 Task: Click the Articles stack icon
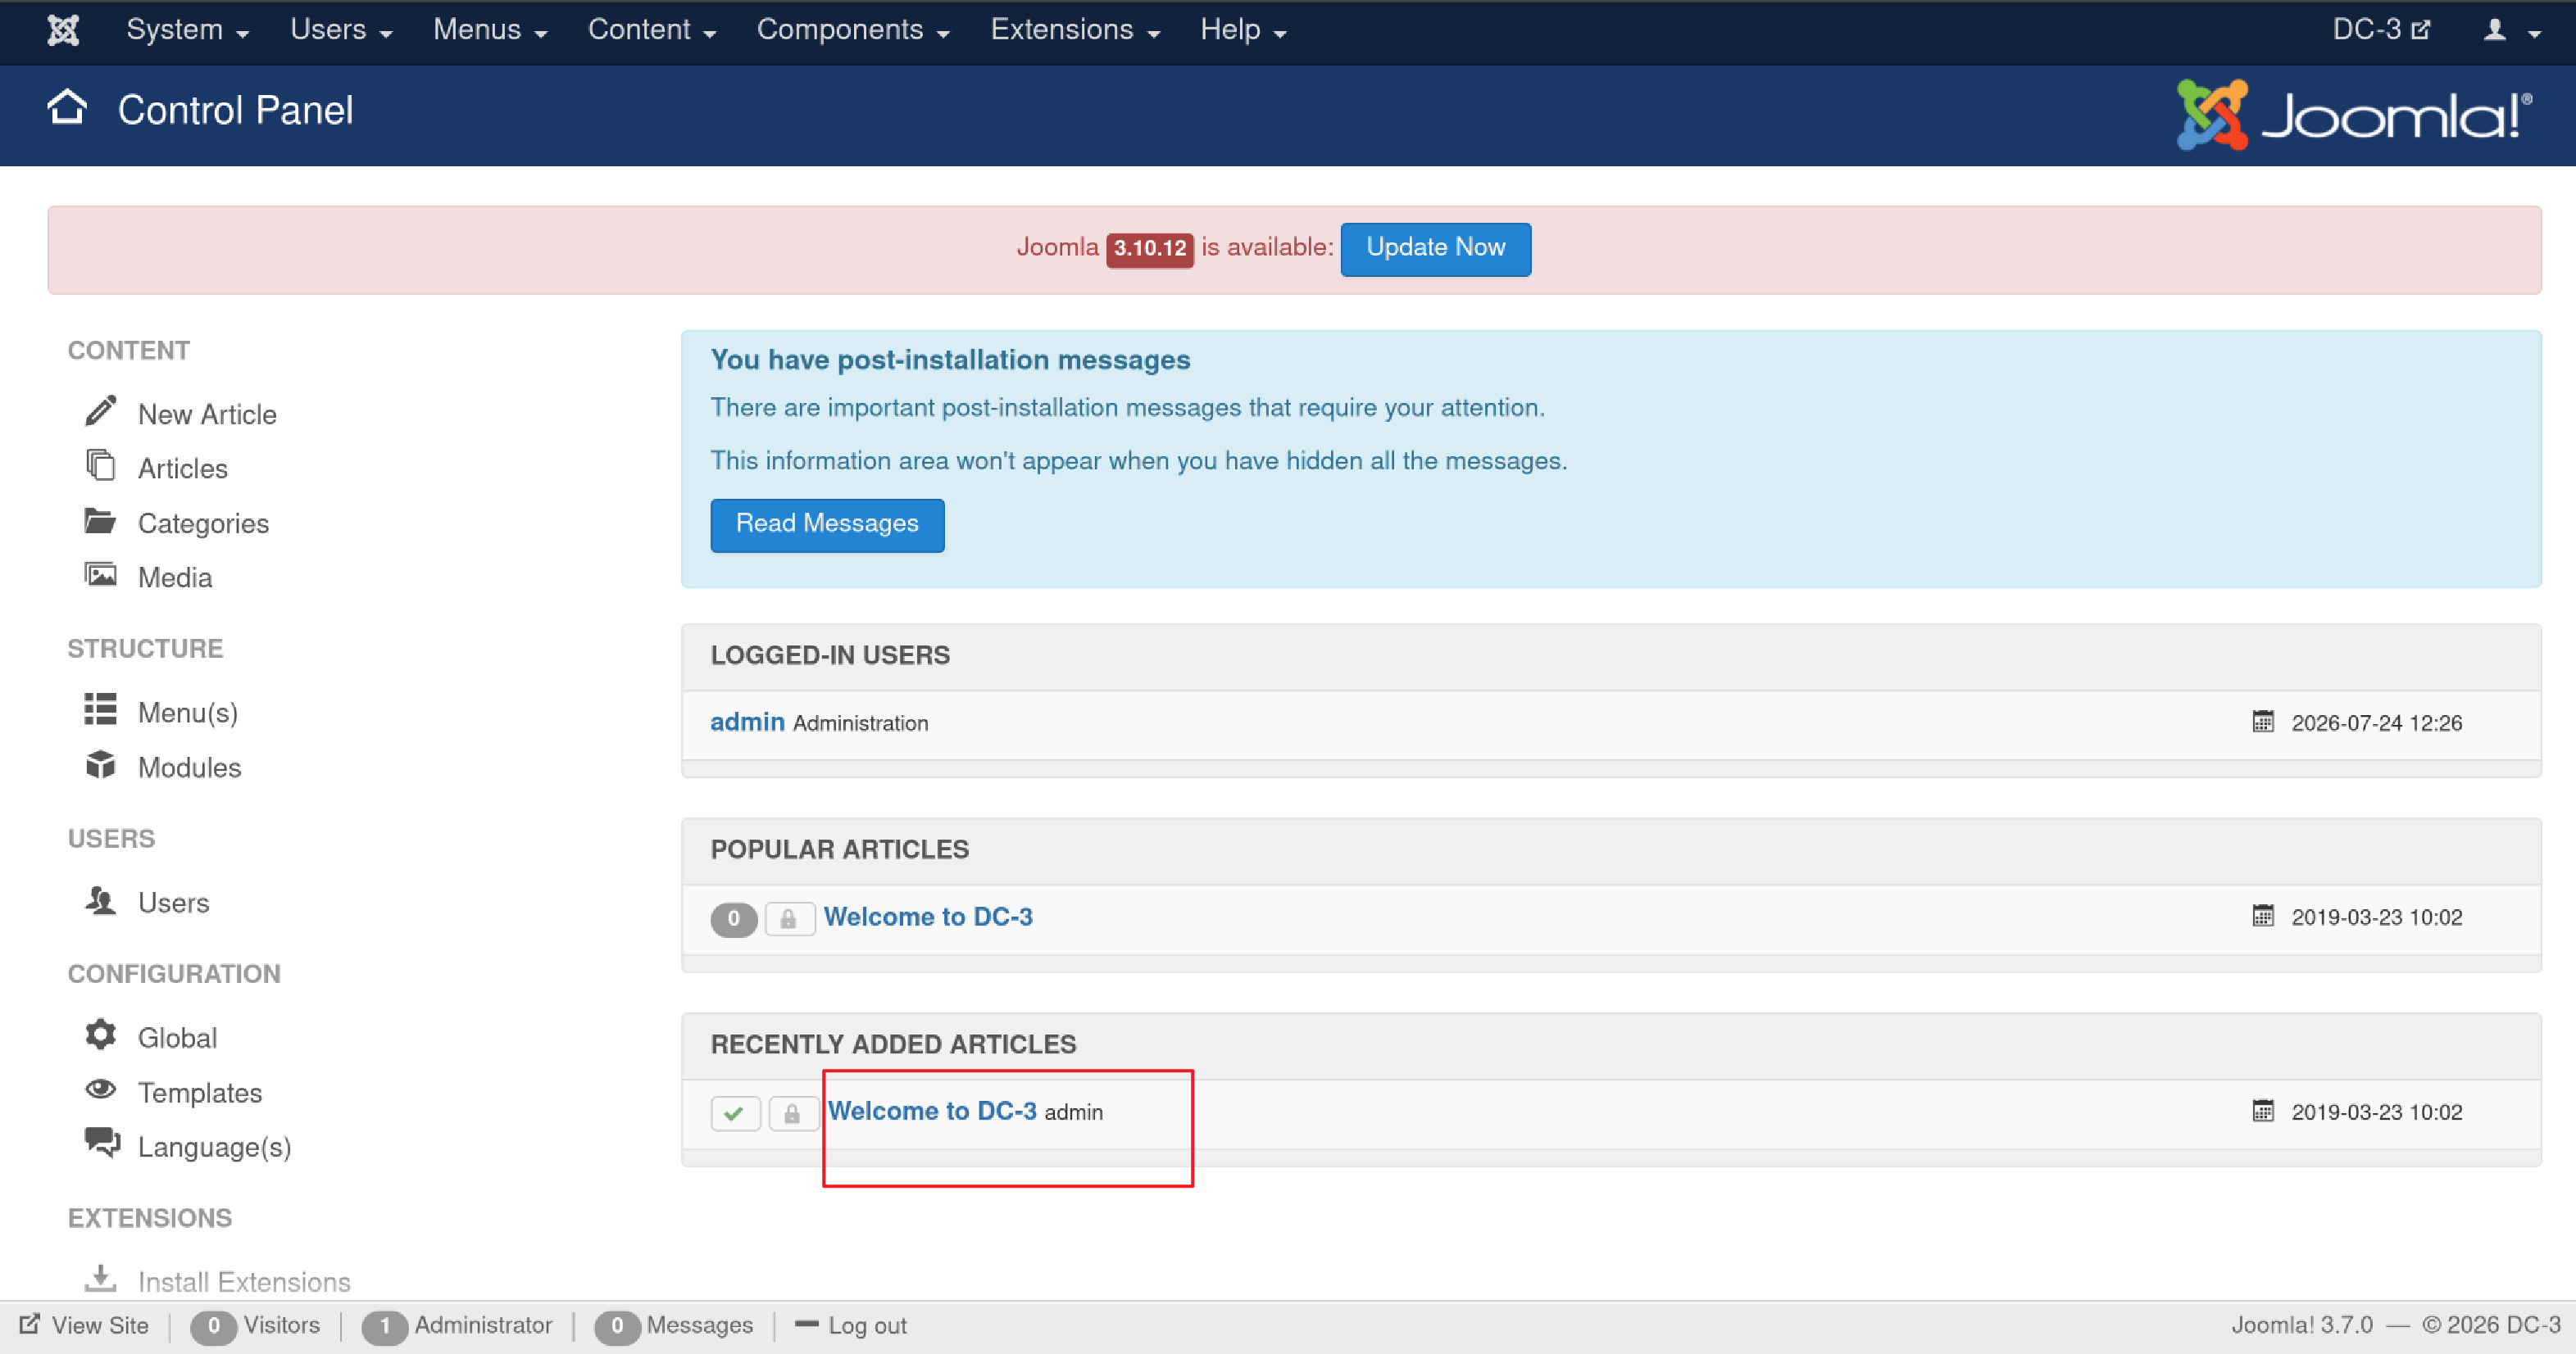(x=100, y=465)
